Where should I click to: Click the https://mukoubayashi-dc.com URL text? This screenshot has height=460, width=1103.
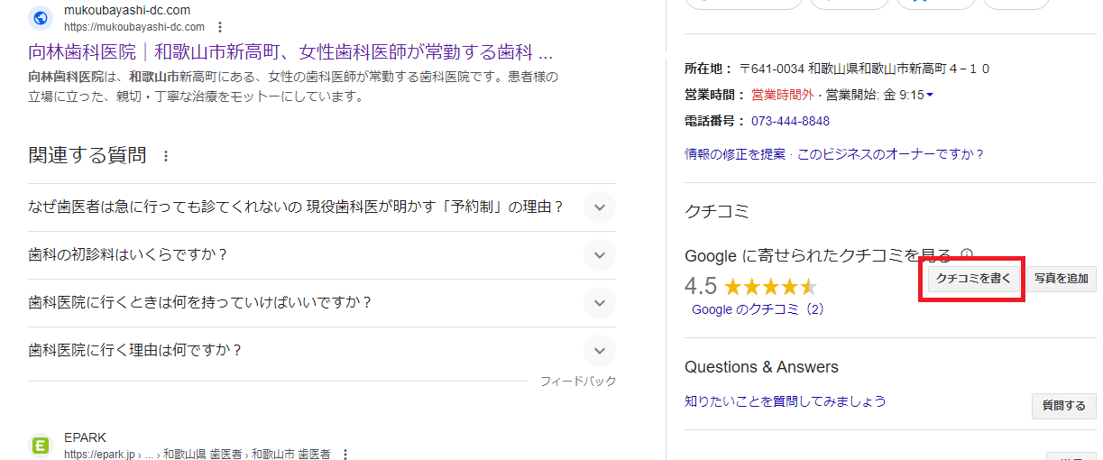click(134, 27)
